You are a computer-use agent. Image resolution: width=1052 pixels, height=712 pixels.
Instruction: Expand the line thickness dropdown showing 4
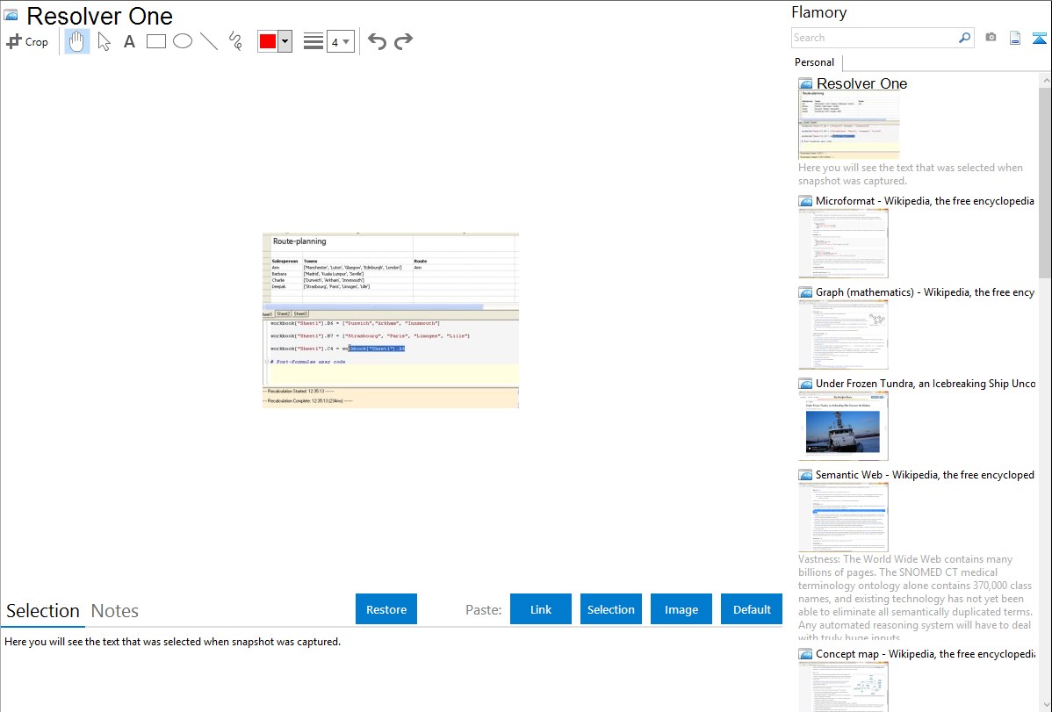click(340, 41)
